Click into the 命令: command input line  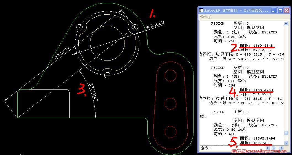coord(232,148)
